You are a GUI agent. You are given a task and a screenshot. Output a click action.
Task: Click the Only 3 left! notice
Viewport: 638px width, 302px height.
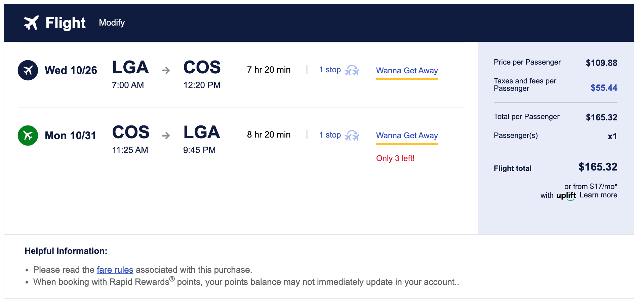pos(395,158)
